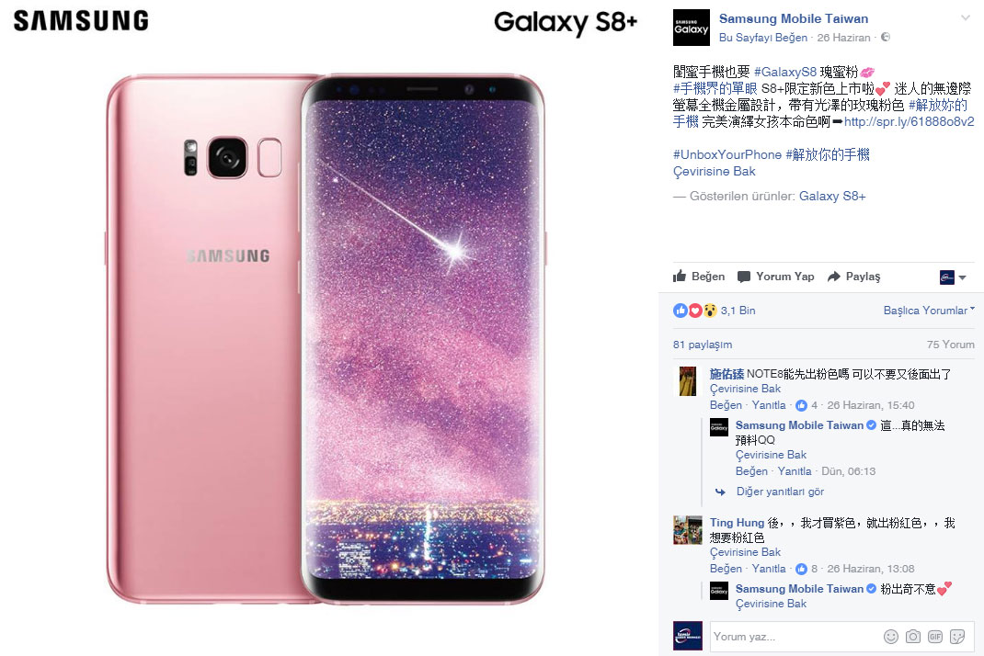The image size is (984, 656).
Task: Click the Galaxy S8+ phone photo
Action: [x=325, y=339]
